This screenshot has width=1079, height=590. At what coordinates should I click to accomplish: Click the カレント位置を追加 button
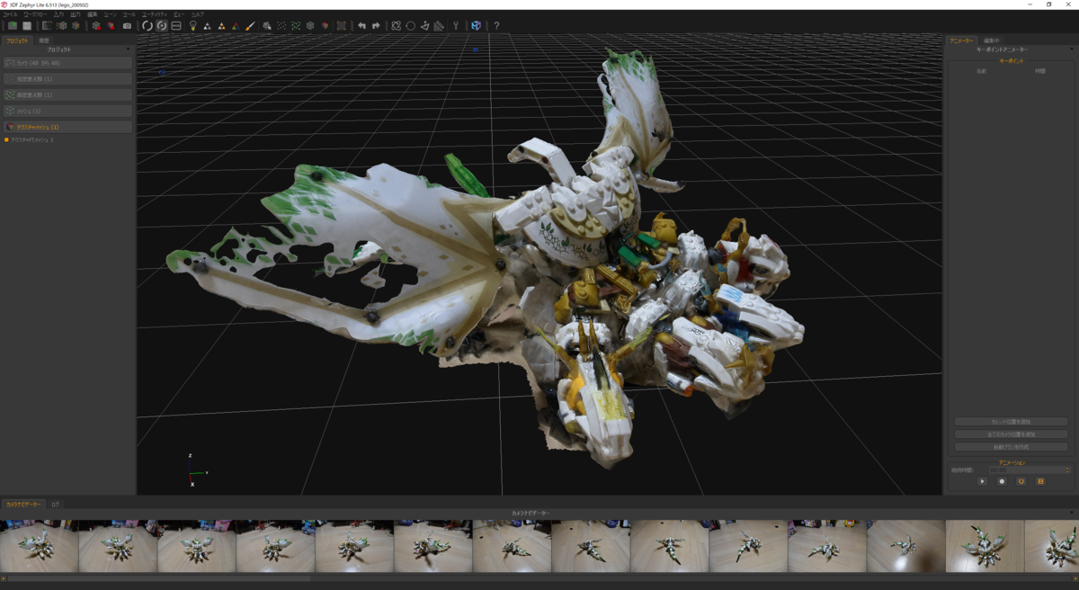pyautogui.click(x=1011, y=422)
